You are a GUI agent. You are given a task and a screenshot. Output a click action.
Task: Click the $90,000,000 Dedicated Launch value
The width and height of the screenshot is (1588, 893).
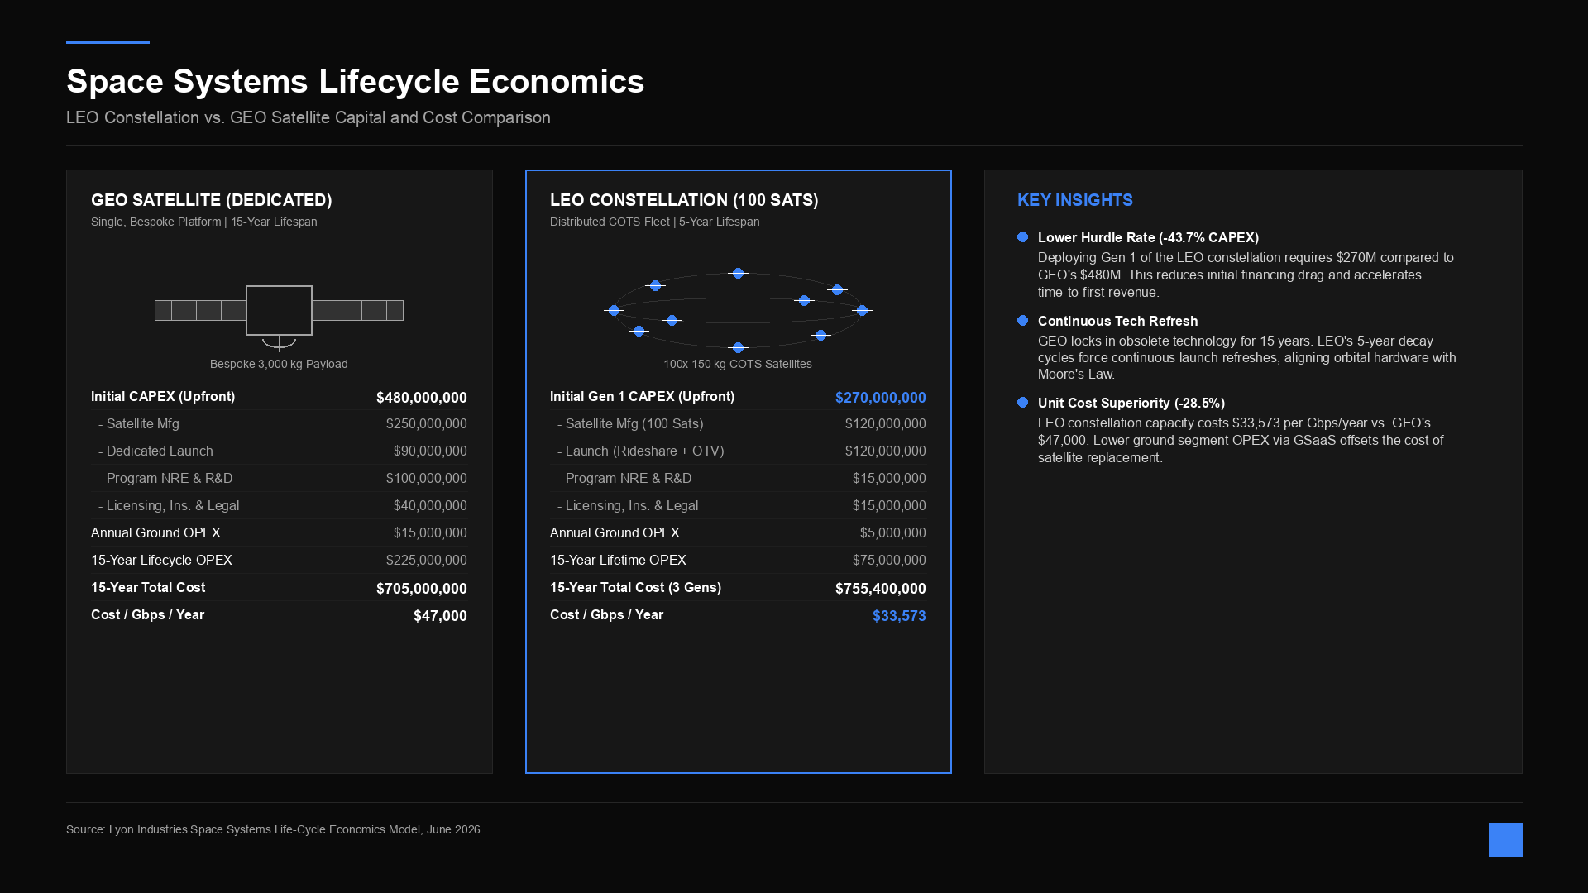click(430, 451)
